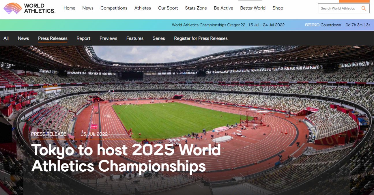Open Tokyo to host 2025 headline article
The height and width of the screenshot is (195, 374).
point(126,158)
